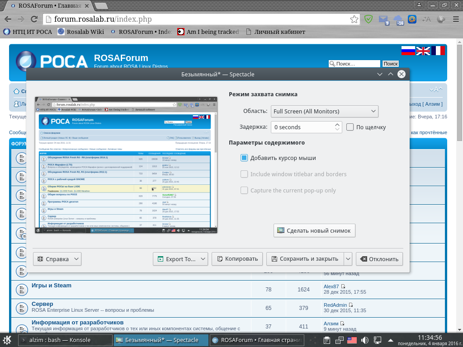Open the Личный кабинет bookmark

(x=275, y=32)
